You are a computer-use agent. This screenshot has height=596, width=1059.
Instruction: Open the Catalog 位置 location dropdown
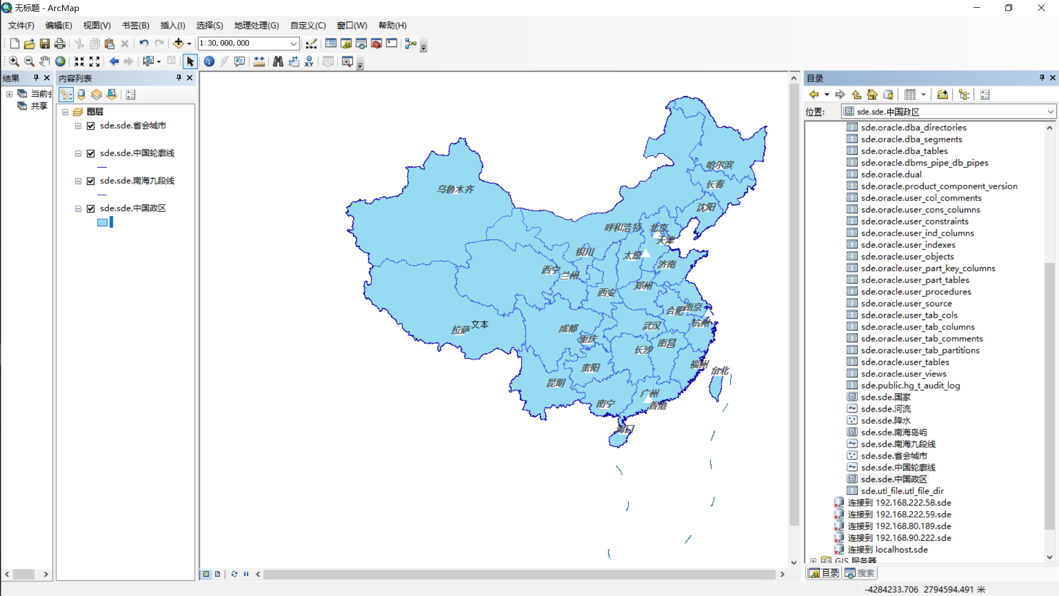point(1050,112)
